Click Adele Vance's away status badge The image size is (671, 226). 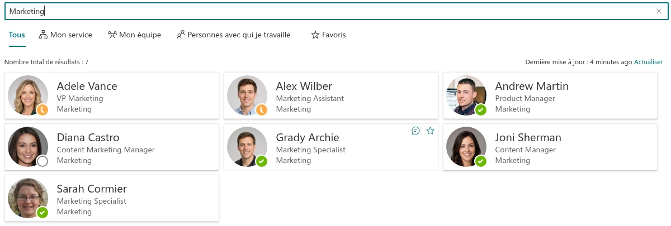tap(42, 110)
